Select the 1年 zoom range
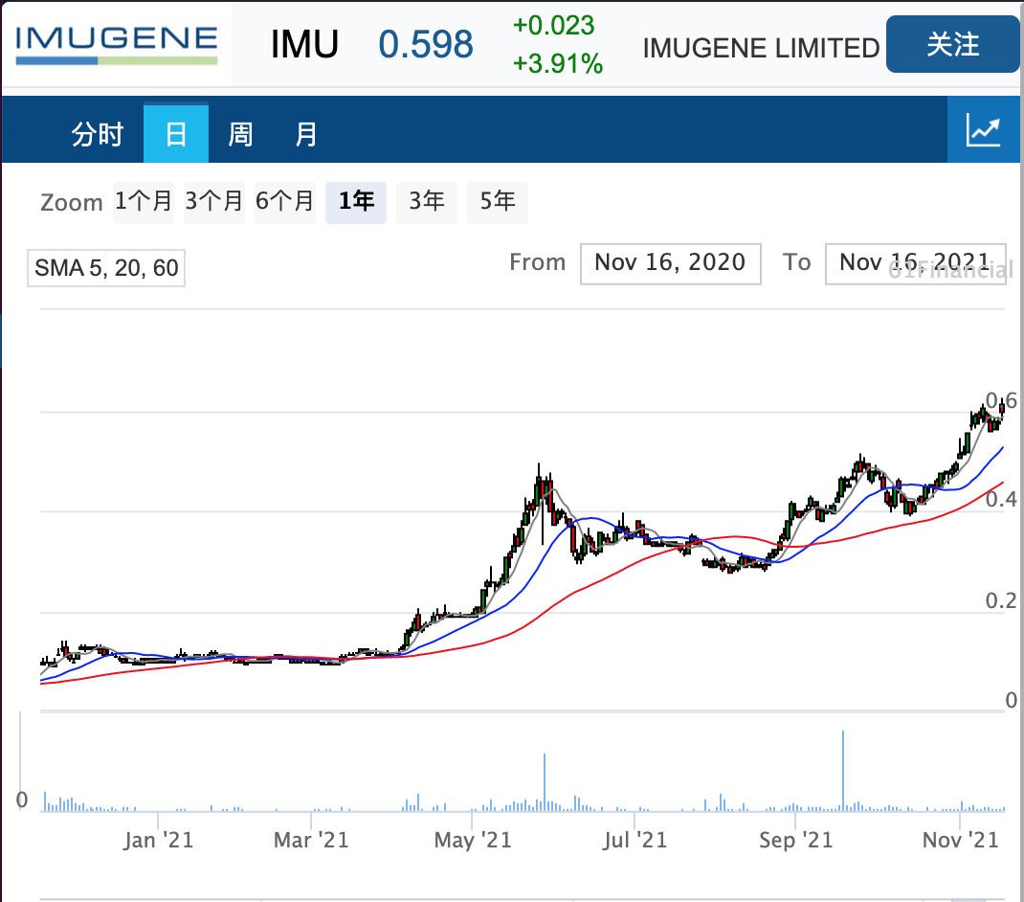This screenshot has width=1024, height=902. pos(356,201)
